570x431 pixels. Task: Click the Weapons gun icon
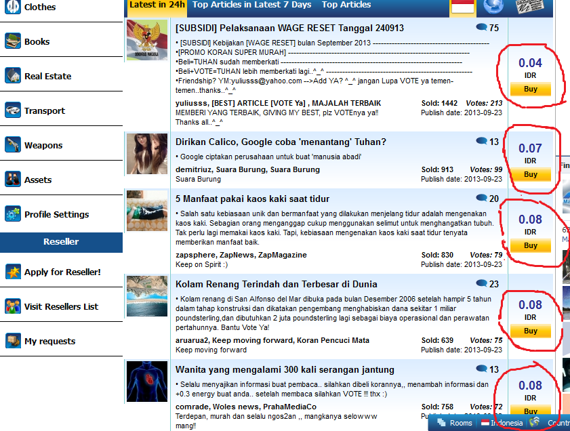click(x=13, y=145)
